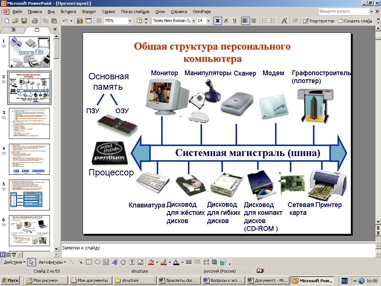Expand line color options arrow
The width and height of the screenshot is (381, 286).
coord(170,262)
